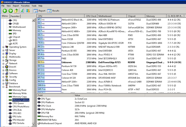This screenshot has height=127, width=186.
Task: Select CPU PhotoWorxx benchmark
Action: click(x=21, y=107)
